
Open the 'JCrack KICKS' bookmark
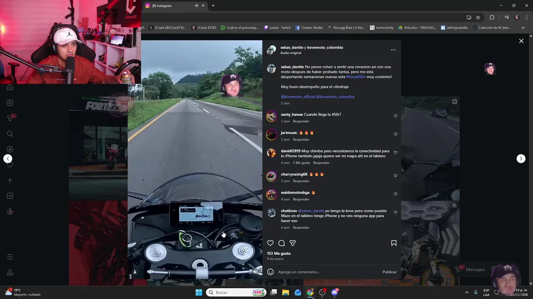[204, 28]
